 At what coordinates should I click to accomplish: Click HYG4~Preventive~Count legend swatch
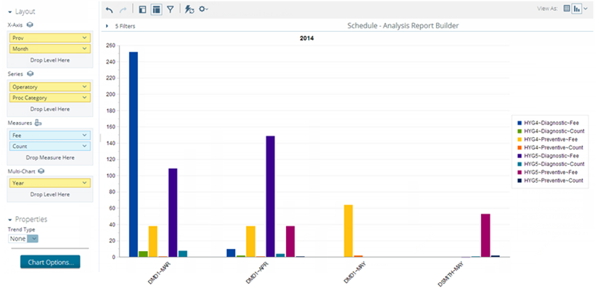(x=519, y=147)
